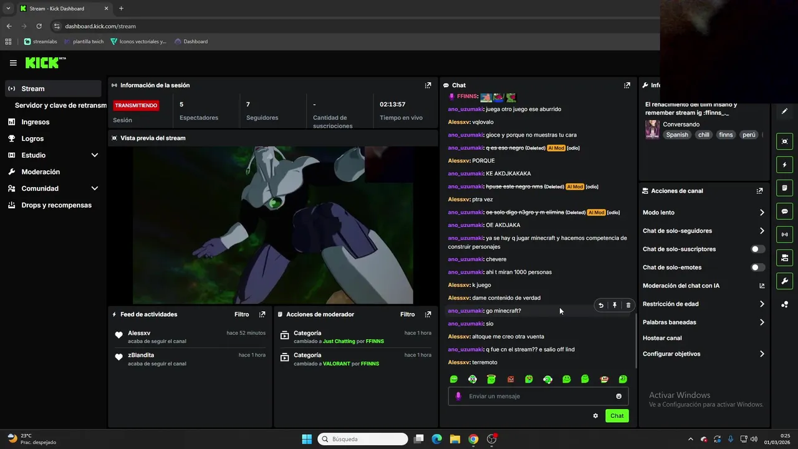798x449 pixels.
Task: Open a new browser tab
Action: point(121,8)
